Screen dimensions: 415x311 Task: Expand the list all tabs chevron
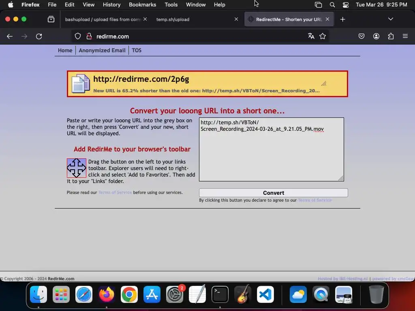(391, 19)
